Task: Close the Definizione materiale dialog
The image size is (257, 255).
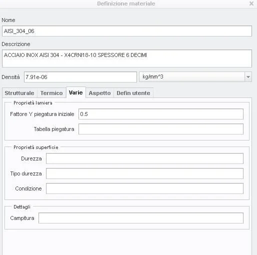Action: pyautogui.click(x=251, y=3)
